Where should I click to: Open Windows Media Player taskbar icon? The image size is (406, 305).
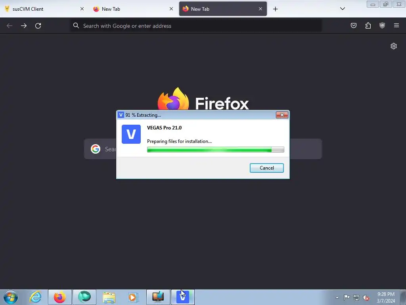[x=133, y=297]
